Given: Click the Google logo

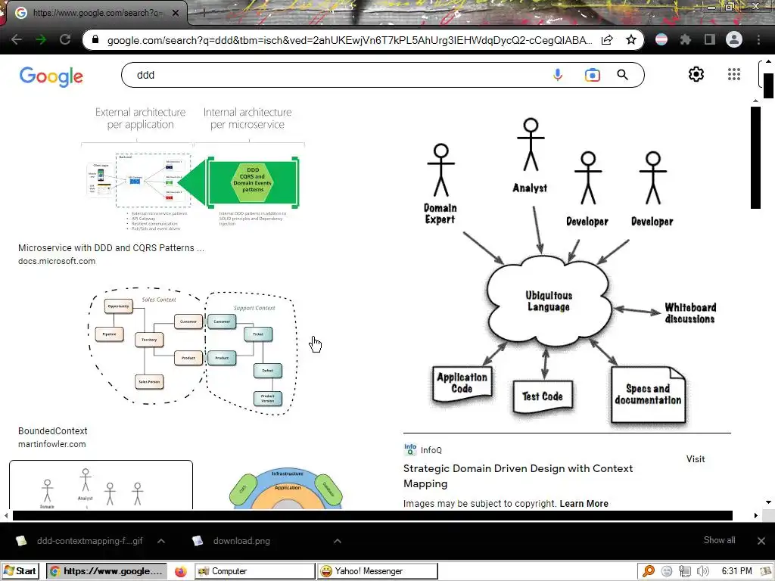Looking at the screenshot, I should [x=51, y=76].
